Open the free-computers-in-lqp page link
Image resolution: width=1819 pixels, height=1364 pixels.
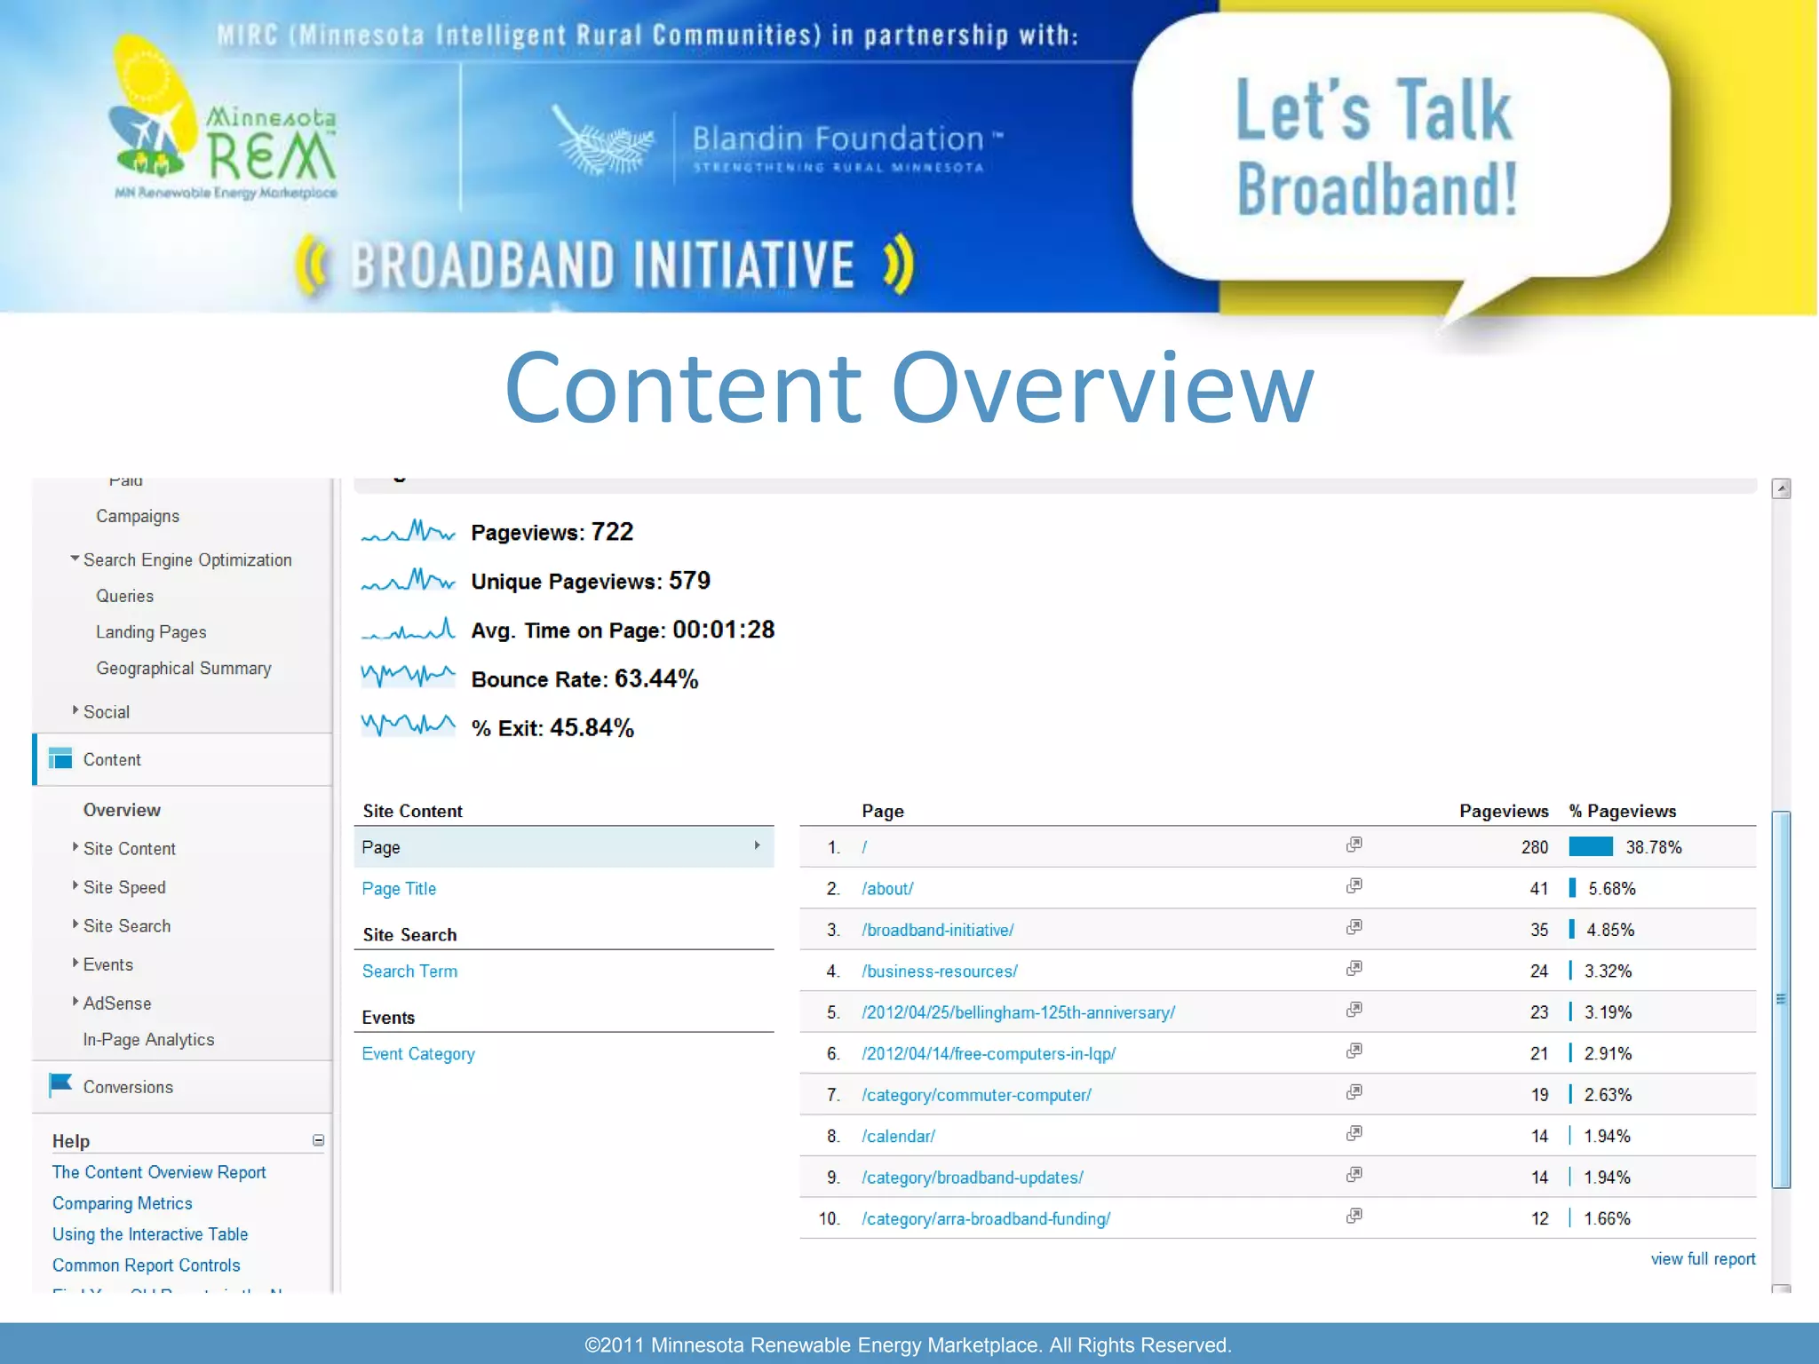pyautogui.click(x=989, y=1054)
